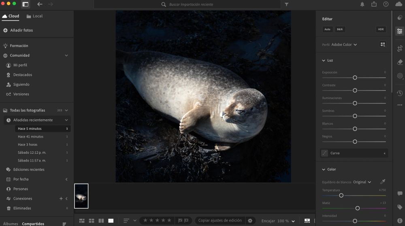
Task: Switch to single photo detail view
Action: (x=111, y=221)
